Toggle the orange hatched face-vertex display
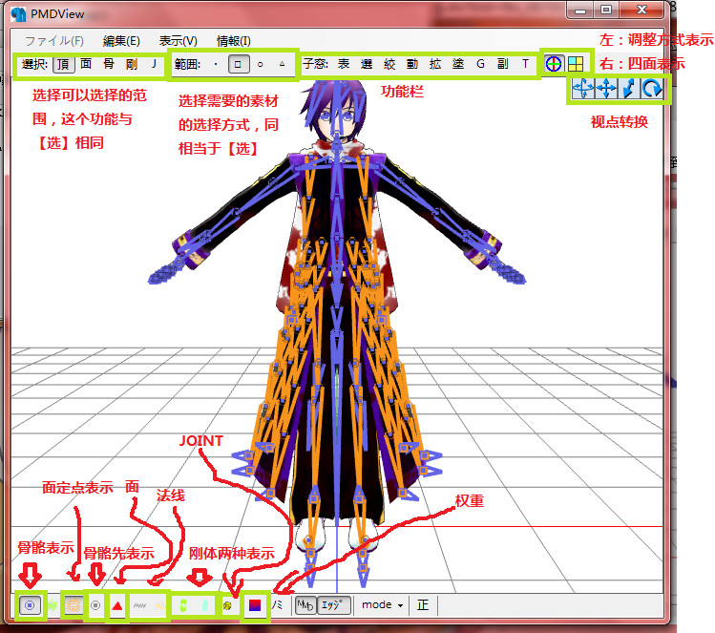Viewport: 715px width, 633px height. [74, 605]
